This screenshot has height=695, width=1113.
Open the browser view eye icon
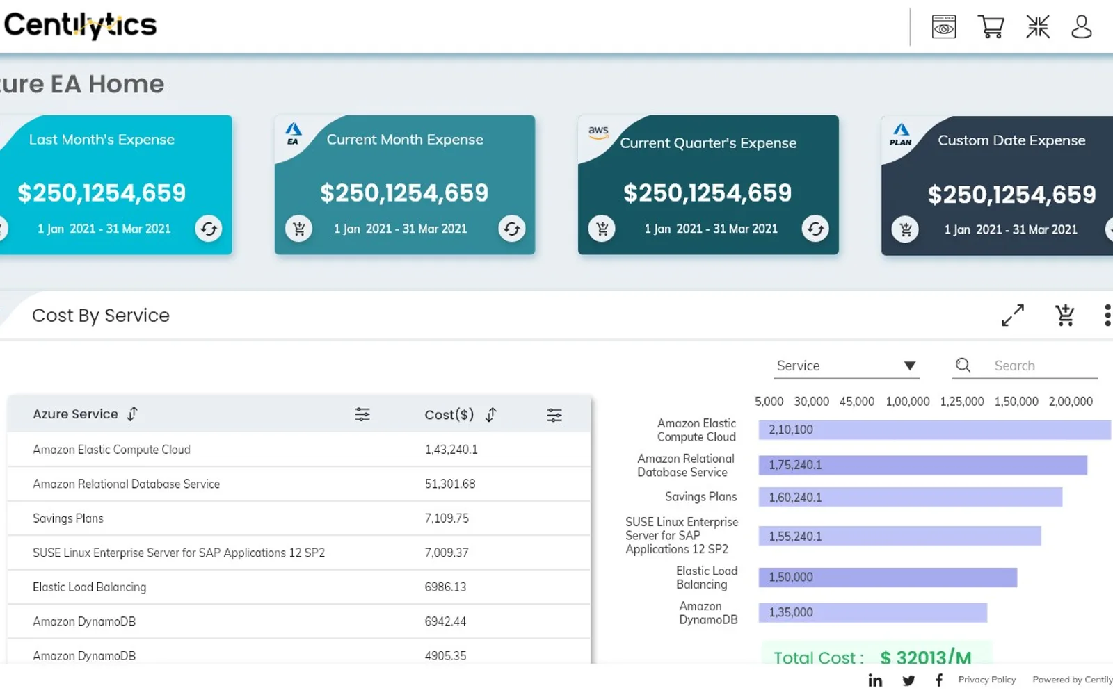coord(943,27)
